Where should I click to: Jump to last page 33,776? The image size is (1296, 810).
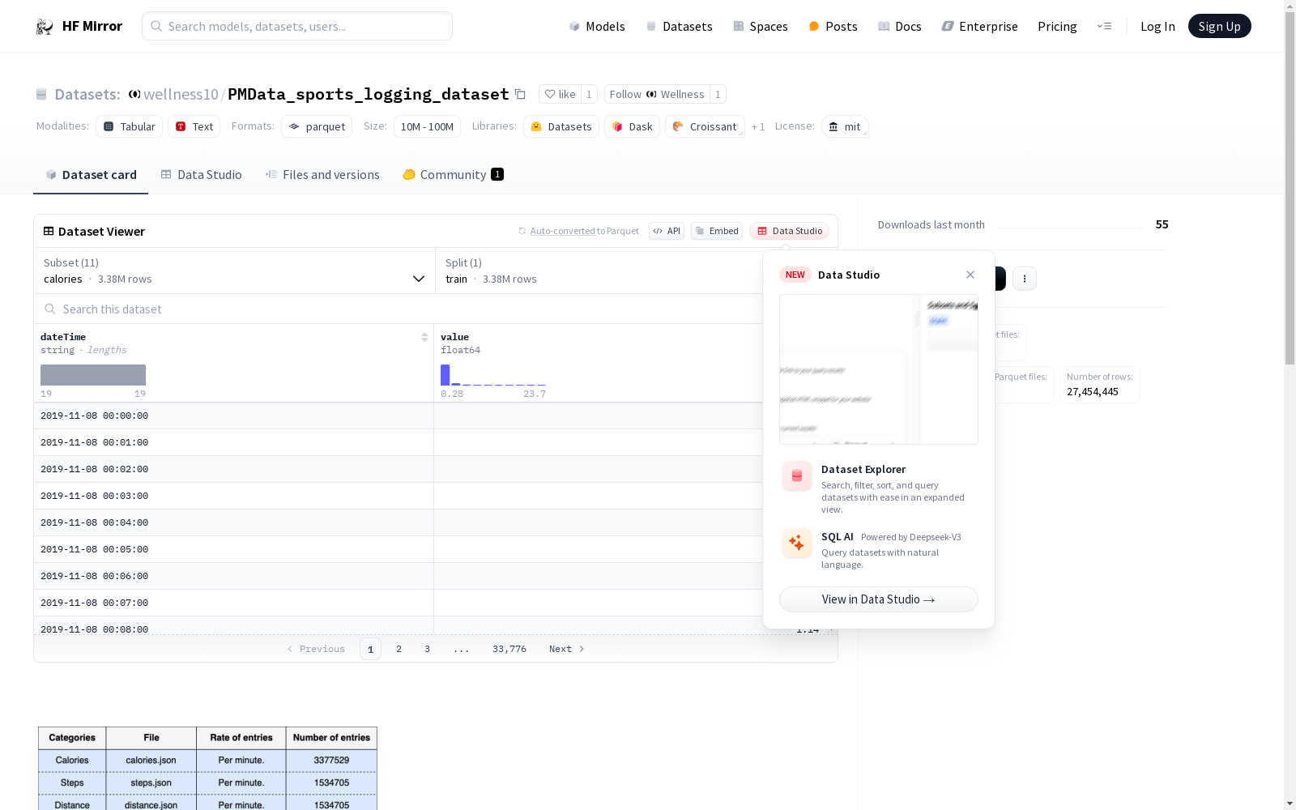[x=509, y=649]
